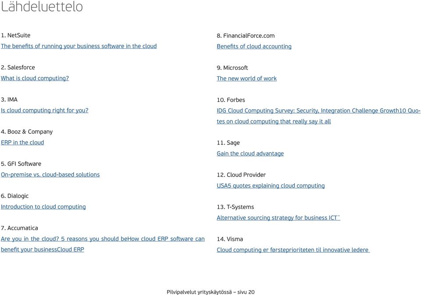The width and height of the screenshot is (421, 295).
Task: Open the 'What is cloud computing?' link
Action: point(35,78)
